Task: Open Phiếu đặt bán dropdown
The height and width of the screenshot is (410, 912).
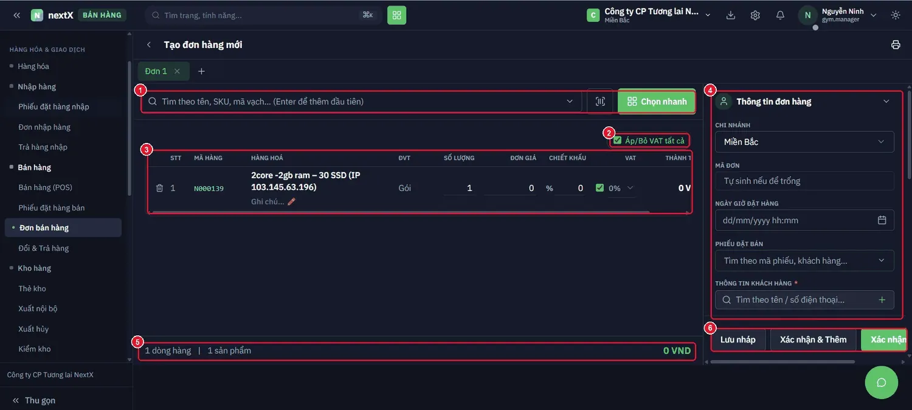Action: [804, 260]
